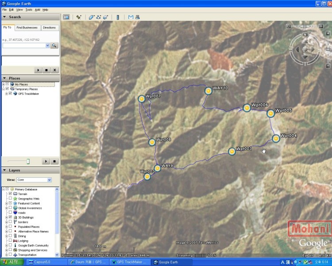The image size is (332, 266).
Task: Click the Wpt005 waypoint marker
Action: pos(270,113)
